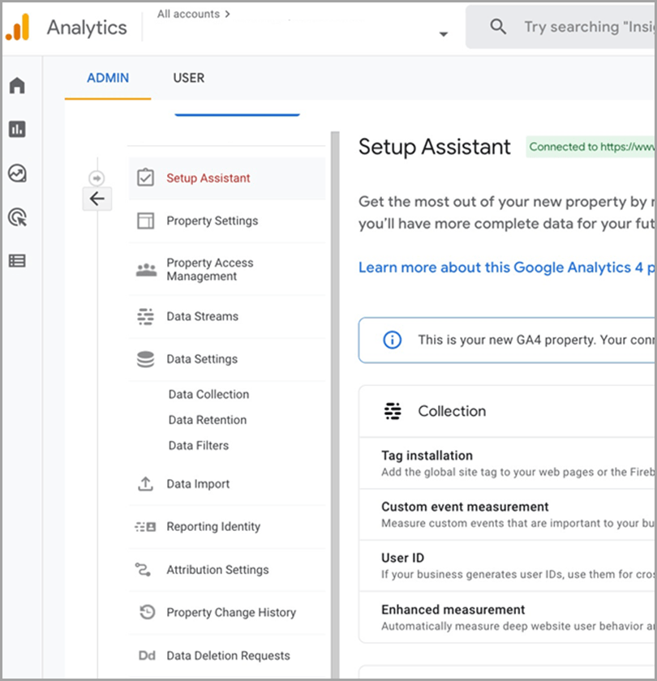Switch to the USER tab
This screenshot has width=657, height=681.
pos(188,78)
